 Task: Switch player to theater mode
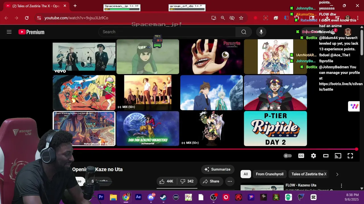pyautogui.click(x=326, y=156)
